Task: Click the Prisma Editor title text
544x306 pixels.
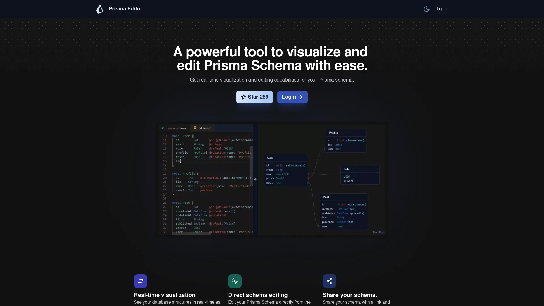Action: [x=126, y=9]
